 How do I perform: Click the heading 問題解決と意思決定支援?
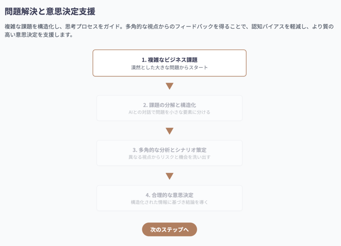tap(50, 12)
